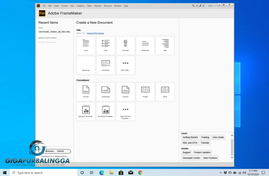Create a new DITA Task document
Viewport: 269px width, 176px height.
[x=106, y=45]
